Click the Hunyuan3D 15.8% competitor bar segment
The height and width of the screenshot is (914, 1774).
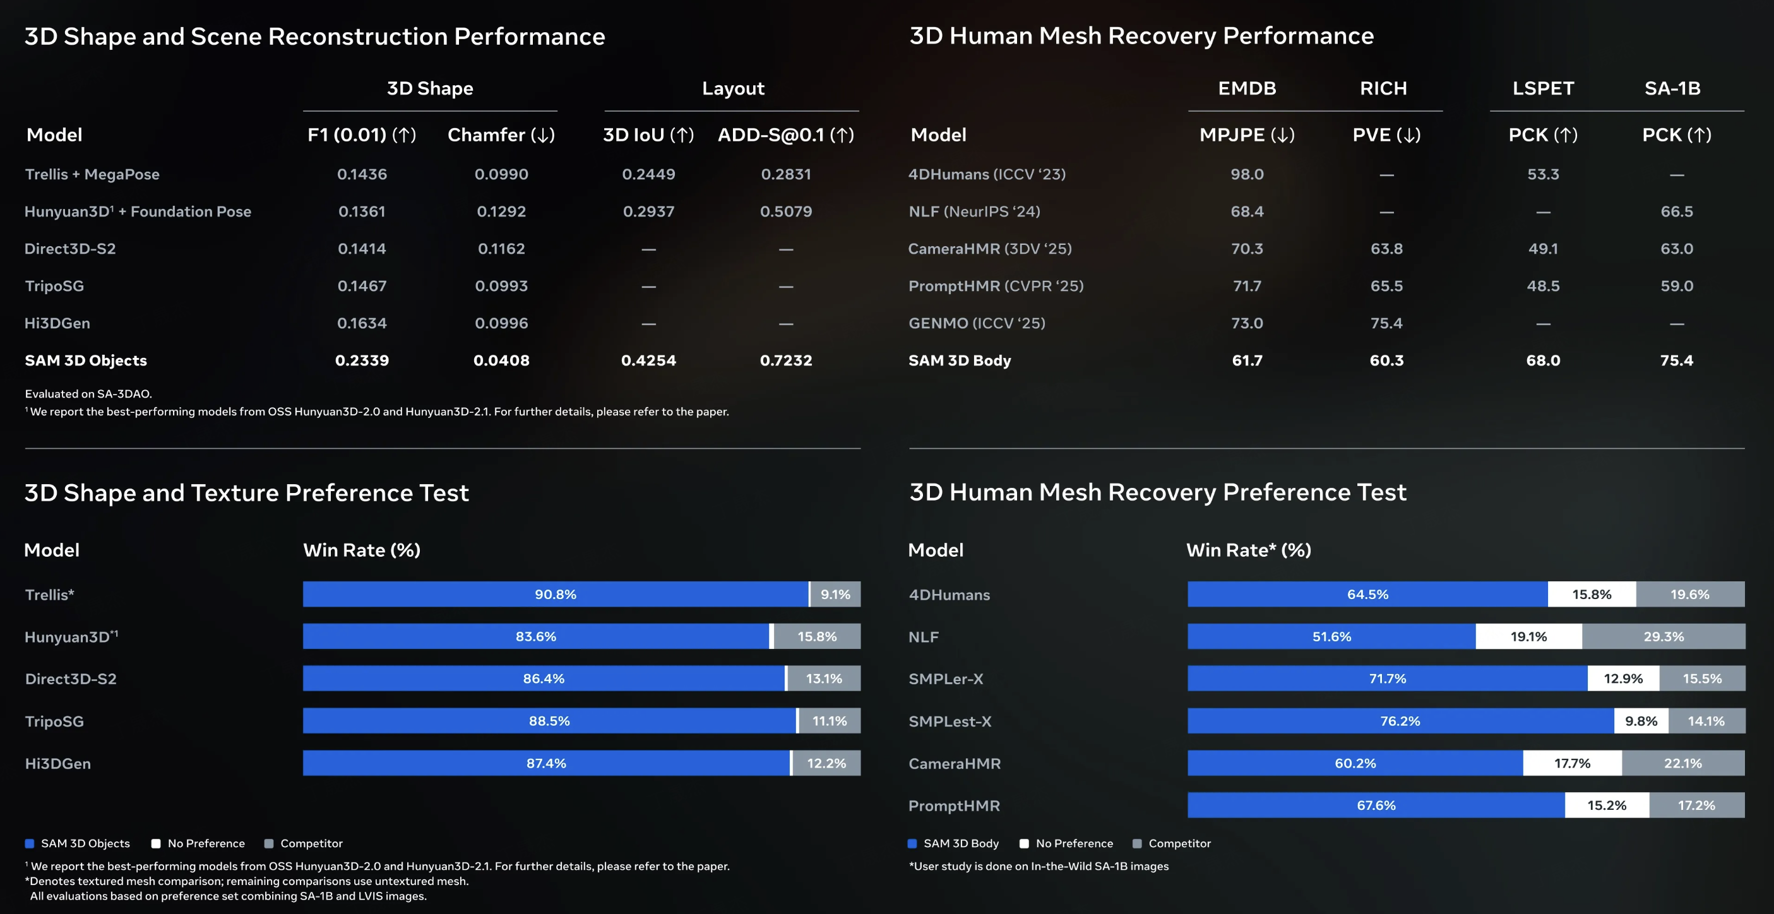(817, 636)
